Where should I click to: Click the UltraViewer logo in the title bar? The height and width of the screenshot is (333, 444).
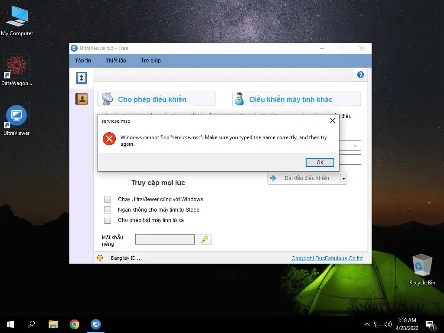(x=74, y=48)
